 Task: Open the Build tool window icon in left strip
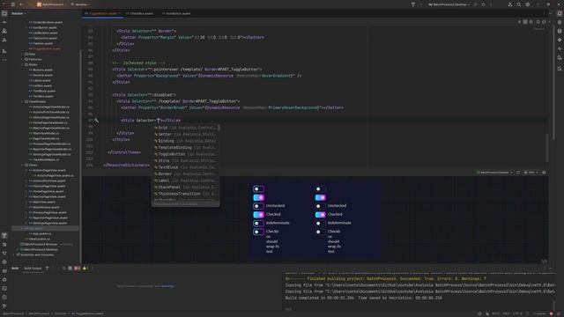click(x=4, y=235)
